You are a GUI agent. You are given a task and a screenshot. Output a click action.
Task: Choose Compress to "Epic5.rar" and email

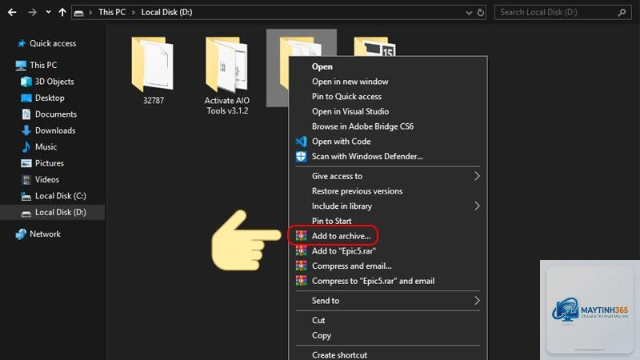point(373,281)
